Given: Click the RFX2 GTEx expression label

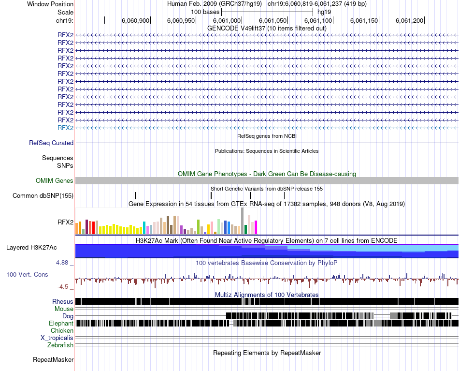Looking at the screenshot, I should 65,222.
